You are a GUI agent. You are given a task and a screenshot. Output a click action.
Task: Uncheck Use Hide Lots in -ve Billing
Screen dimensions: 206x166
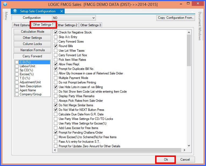point(56,87)
